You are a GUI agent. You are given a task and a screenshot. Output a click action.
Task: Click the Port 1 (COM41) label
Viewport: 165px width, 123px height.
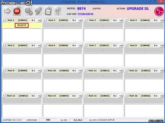(x=18, y=20)
